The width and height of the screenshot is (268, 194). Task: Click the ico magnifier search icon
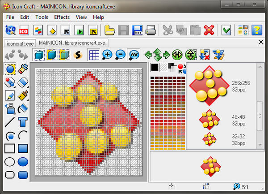pos(11,30)
